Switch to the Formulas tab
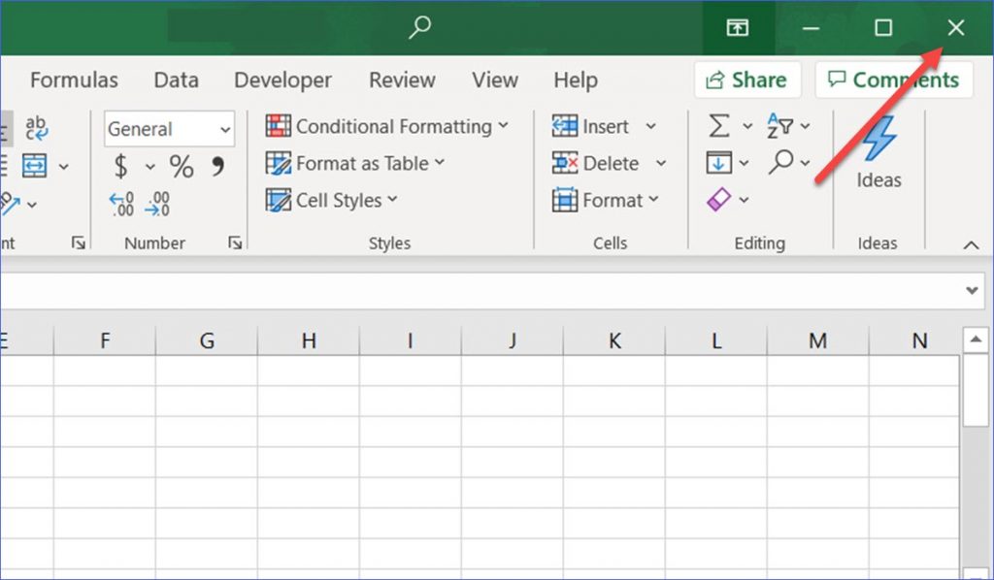Image resolution: width=994 pixels, height=580 pixels. tap(74, 81)
